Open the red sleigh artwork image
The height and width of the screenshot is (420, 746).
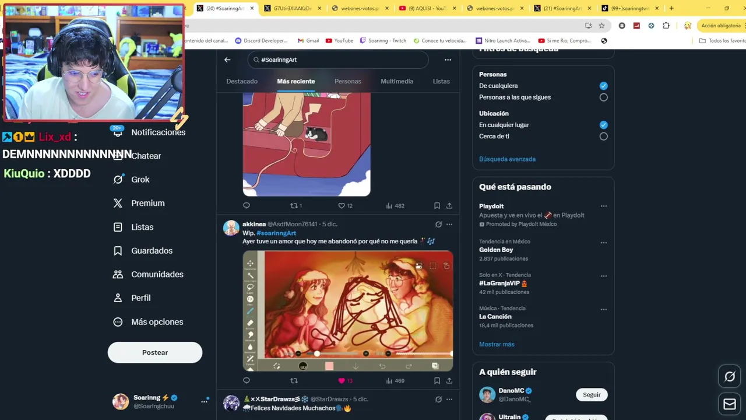click(x=307, y=144)
